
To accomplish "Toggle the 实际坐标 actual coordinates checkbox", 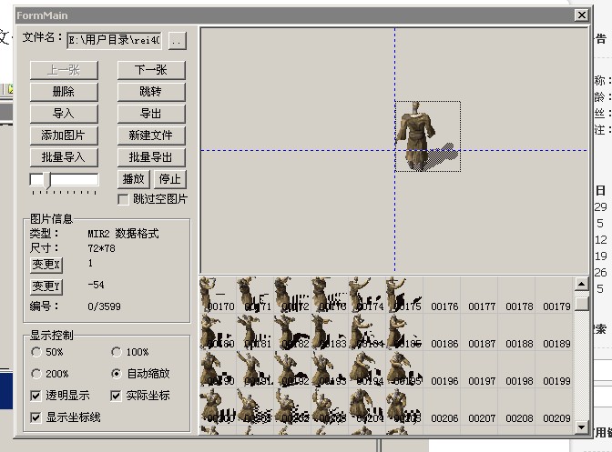I will tap(116, 396).
